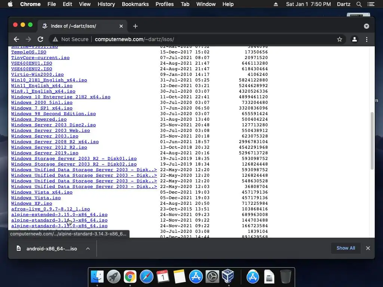Screen dimensions: 383x287
Task: Open Windows_Server_2012_R2.iso link
Action: [x=49, y=147]
